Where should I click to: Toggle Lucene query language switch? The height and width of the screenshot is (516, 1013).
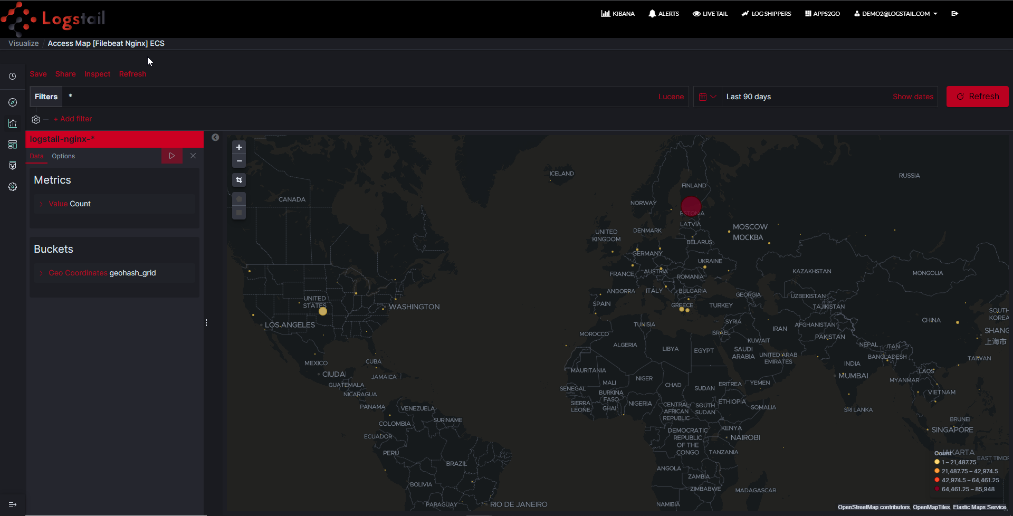click(671, 97)
